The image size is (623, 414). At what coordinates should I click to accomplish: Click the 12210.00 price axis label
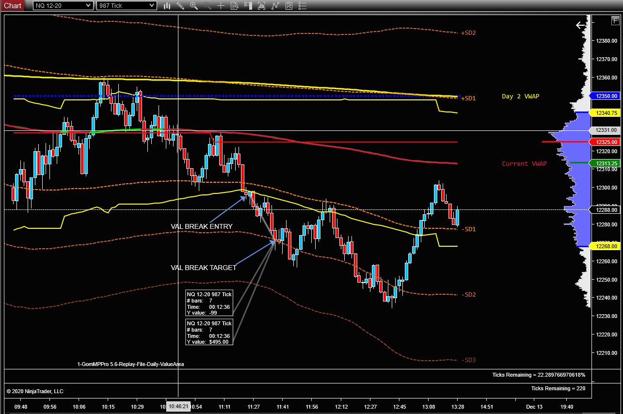(607, 352)
